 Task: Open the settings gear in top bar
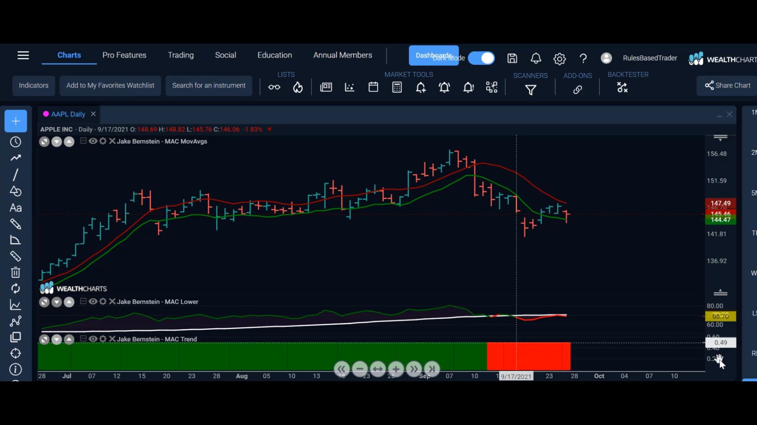(x=559, y=59)
